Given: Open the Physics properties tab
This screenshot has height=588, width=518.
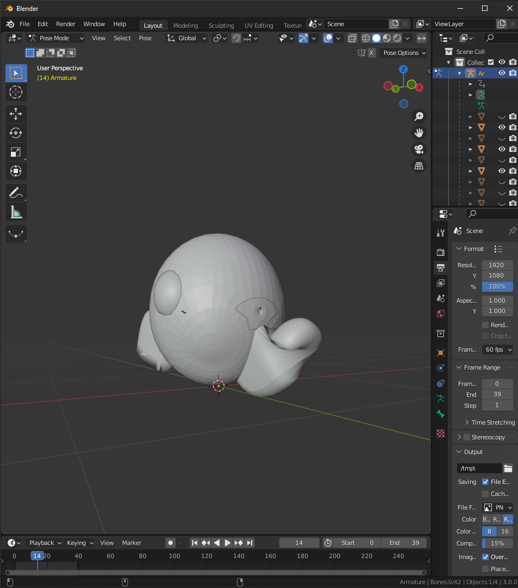Looking at the screenshot, I should pyautogui.click(x=441, y=368).
